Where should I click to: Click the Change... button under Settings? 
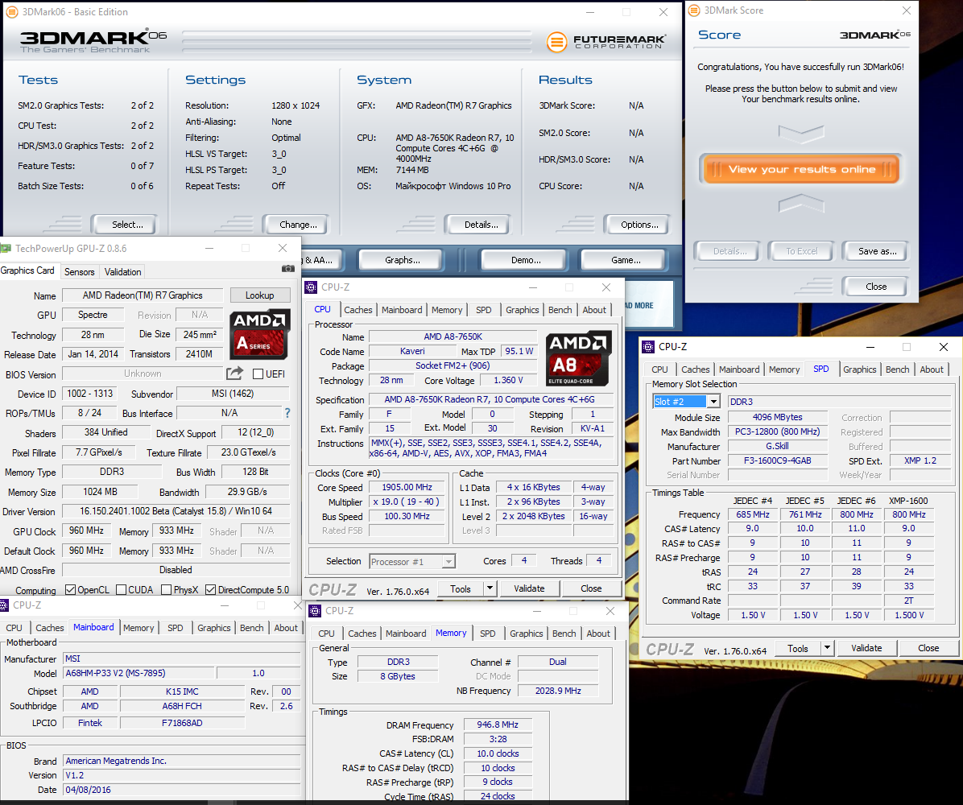[298, 225]
